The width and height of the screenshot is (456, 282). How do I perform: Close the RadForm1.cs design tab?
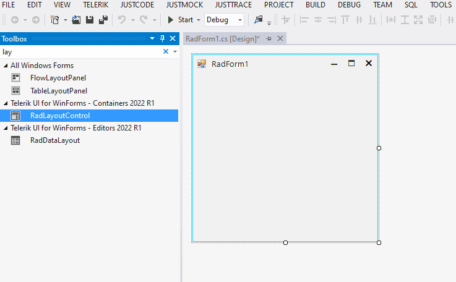click(280, 39)
